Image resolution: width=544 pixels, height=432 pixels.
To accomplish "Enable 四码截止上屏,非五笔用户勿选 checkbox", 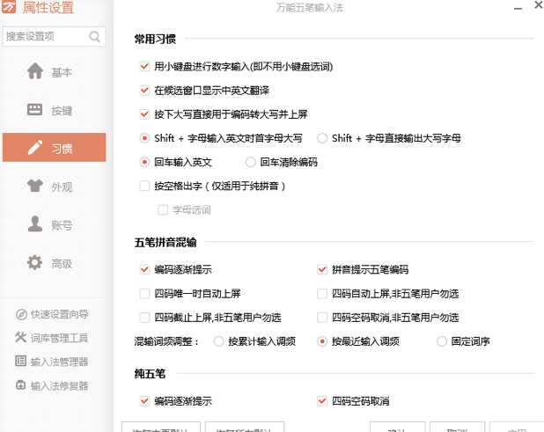I will [144, 318].
